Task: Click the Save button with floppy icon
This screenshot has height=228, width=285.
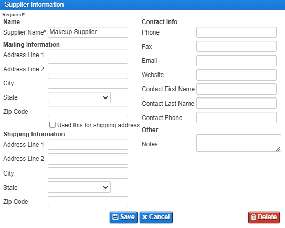Action: [x=123, y=217]
